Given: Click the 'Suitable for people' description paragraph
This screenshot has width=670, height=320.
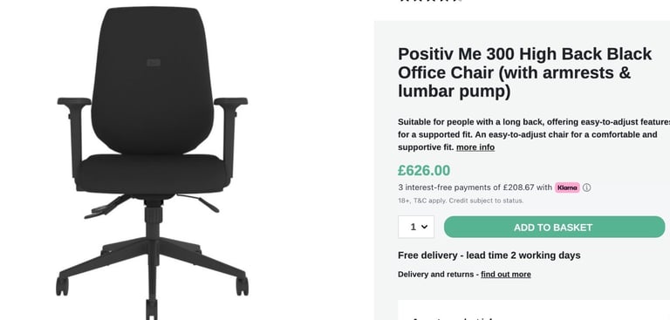Looking at the screenshot, I should coord(534,134).
